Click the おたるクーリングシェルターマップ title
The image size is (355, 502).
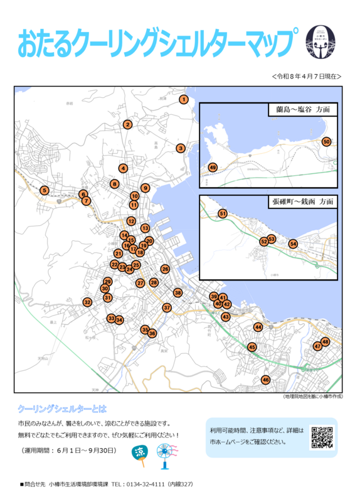tap(158, 43)
